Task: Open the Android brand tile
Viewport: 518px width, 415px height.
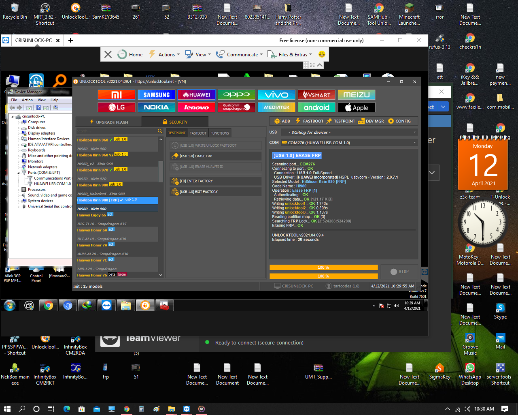Action: click(x=317, y=107)
